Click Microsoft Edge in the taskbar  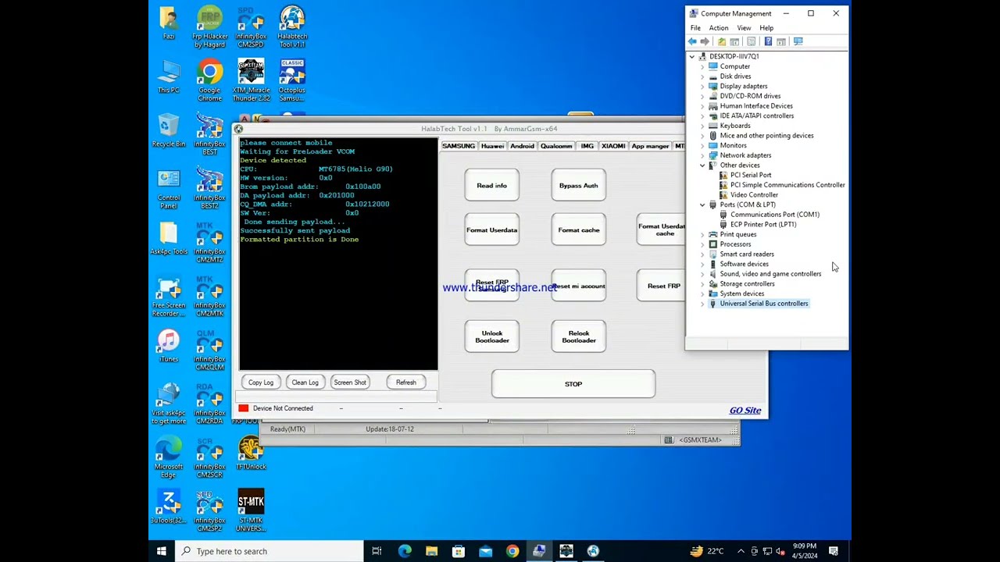pyautogui.click(x=405, y=551)
